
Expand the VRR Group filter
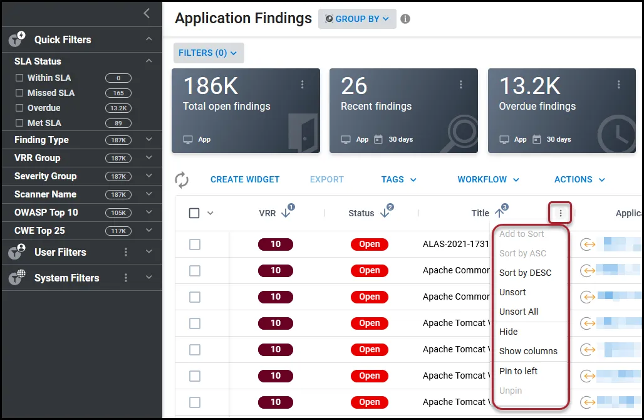[x=149, y=158]
